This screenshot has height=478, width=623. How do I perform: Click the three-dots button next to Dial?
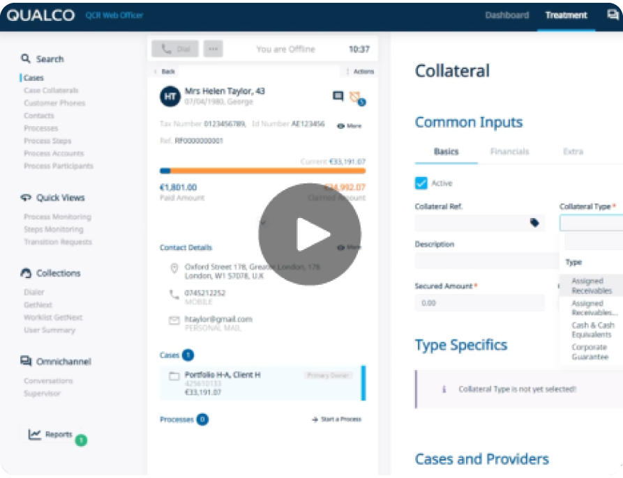[213, 49]
